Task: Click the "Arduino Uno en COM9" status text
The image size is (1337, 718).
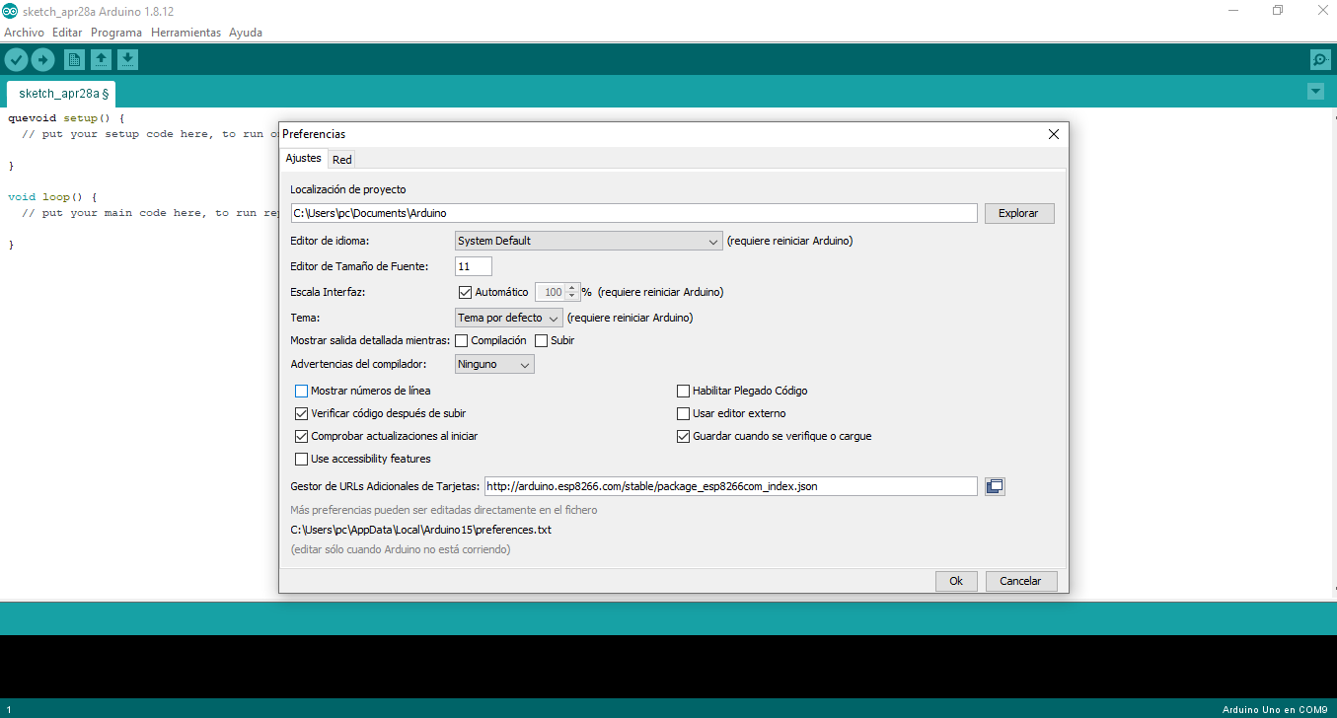Action: [1275, 709]
